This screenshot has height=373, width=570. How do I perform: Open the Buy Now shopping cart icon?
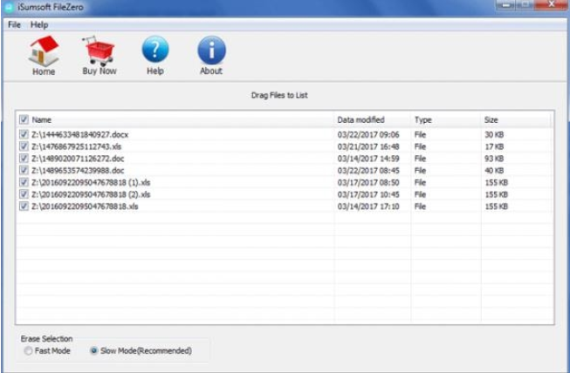click(99, 51)
